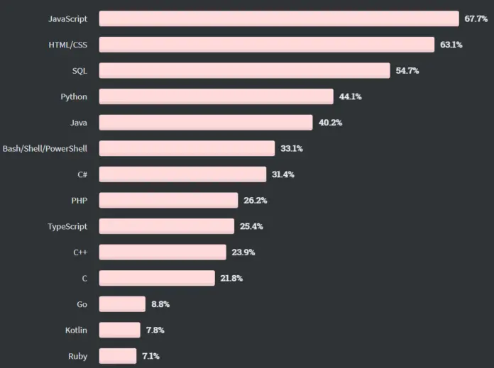Select the Kotlin bar
The image size is (494, 368).
(x=120, y=330)
